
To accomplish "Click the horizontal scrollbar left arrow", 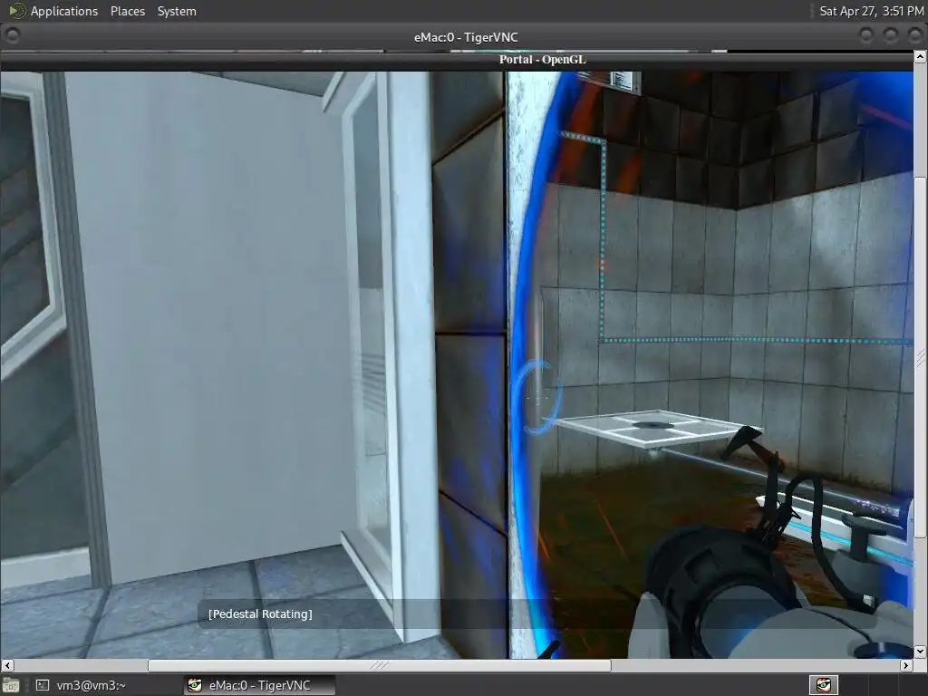I will tap(7, 665).
